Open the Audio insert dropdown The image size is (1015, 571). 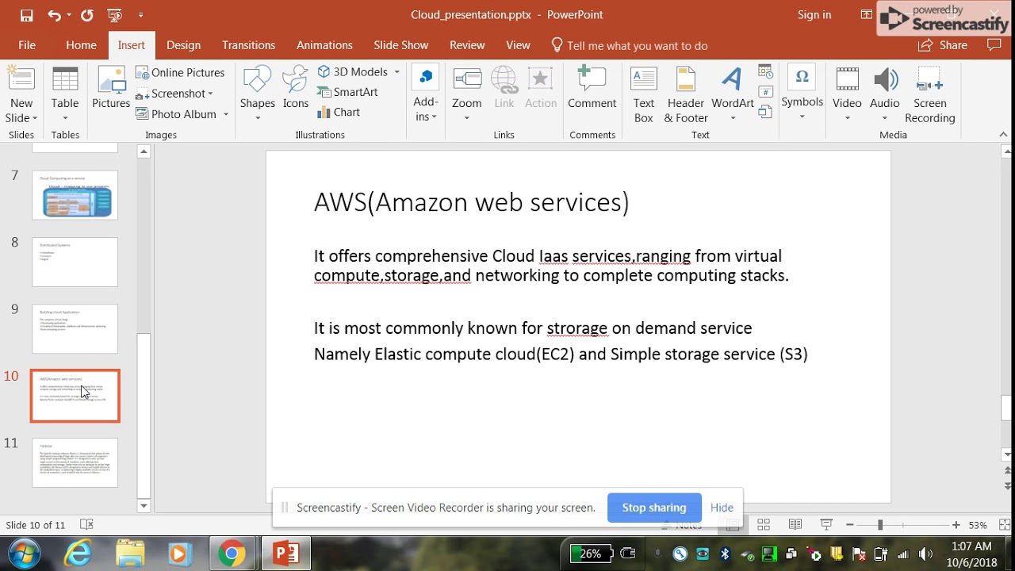[885, 95]
